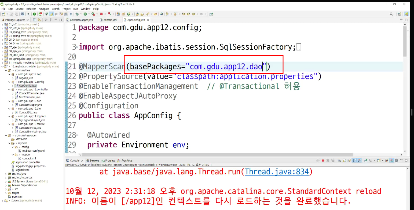The image size is (414, 210).
Task: Click the green Run play icon
Action: [85, 14]
